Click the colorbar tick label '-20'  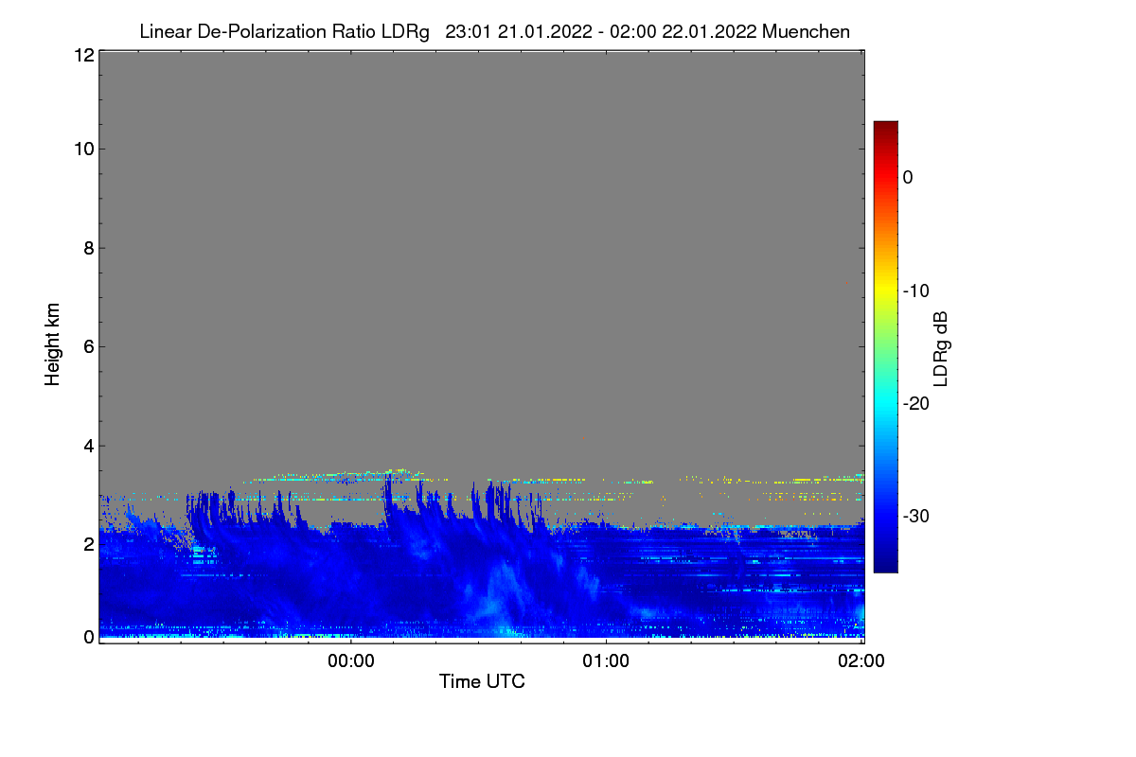click(x=915, y=403)
